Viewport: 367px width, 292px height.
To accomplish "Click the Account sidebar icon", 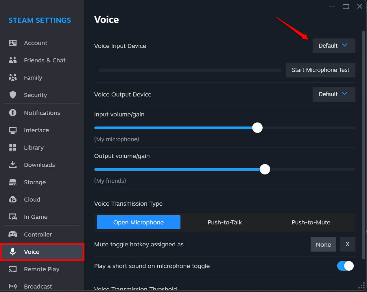I will (13, 43).
